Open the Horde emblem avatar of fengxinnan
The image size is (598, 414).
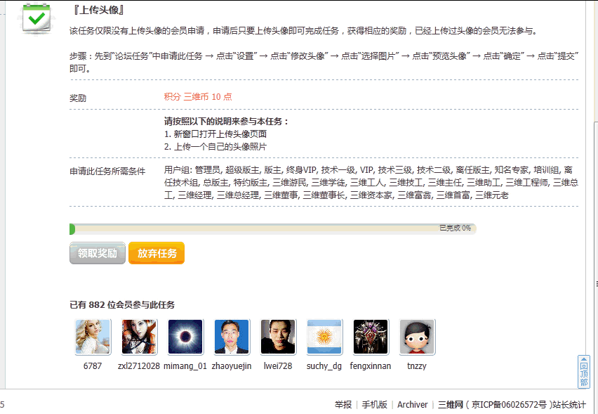(x=371, y=337)
